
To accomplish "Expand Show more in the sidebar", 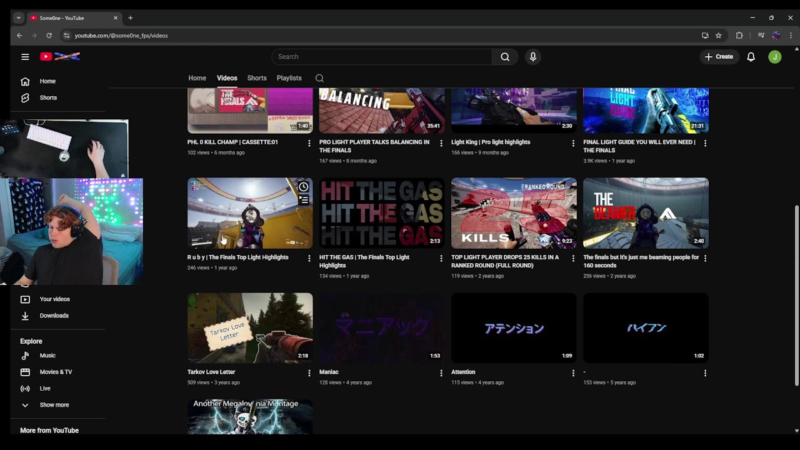I will 54,405.
